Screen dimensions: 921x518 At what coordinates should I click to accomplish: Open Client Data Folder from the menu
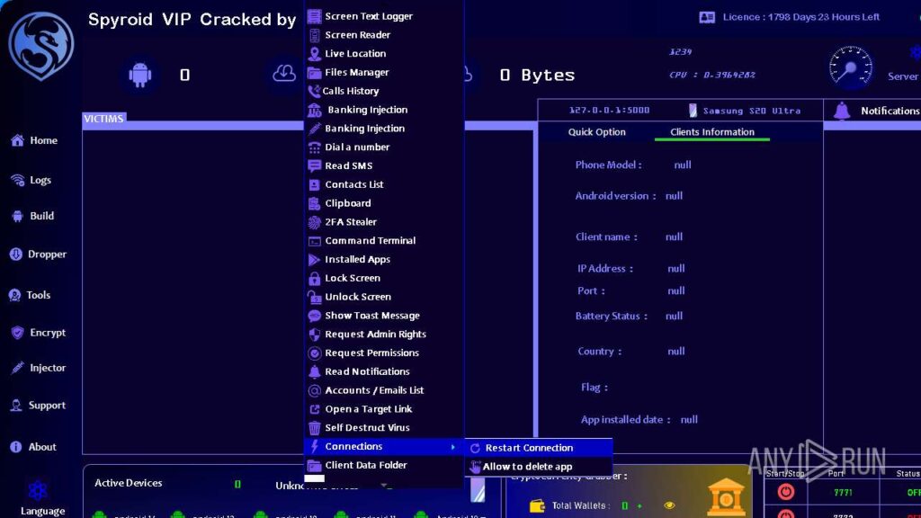coord(384,465)
